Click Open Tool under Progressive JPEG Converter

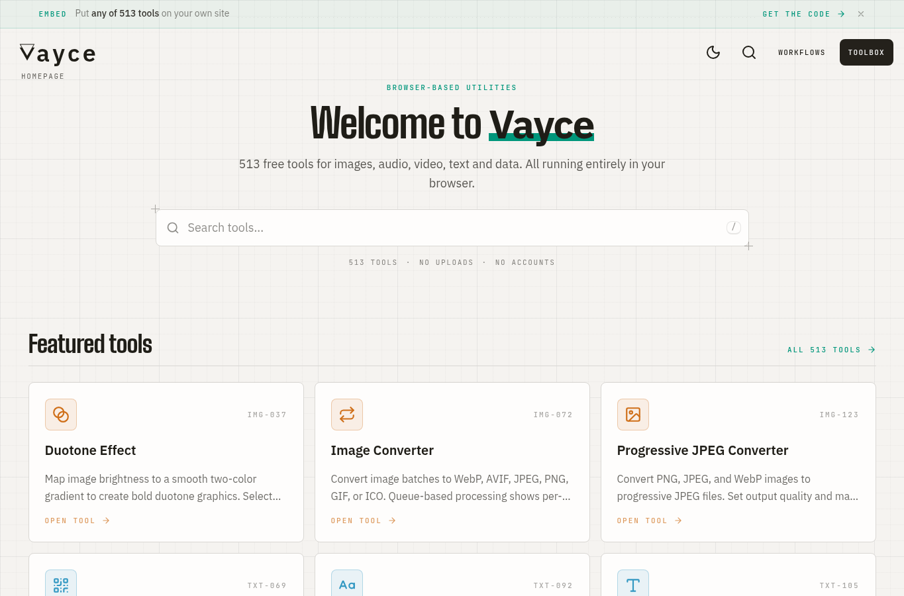coord(650,521)
